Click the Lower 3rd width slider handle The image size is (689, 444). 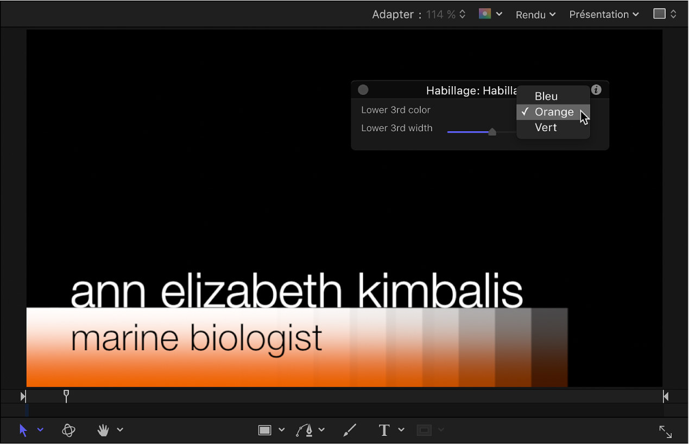[x=492, y=132]
